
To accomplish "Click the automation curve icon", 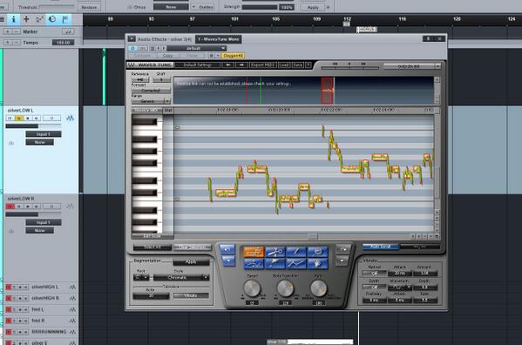I will tap(39, 19).
